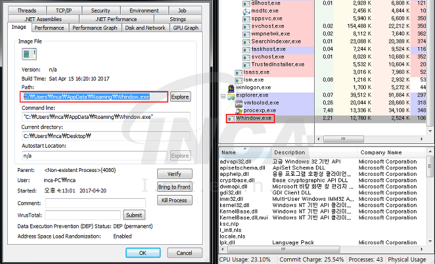Click Explore button next to Path
The width and height of the screenshot is (435, 264).
[180, 97]
